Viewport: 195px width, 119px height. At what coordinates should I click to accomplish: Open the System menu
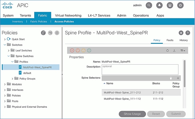click(8, 16)
